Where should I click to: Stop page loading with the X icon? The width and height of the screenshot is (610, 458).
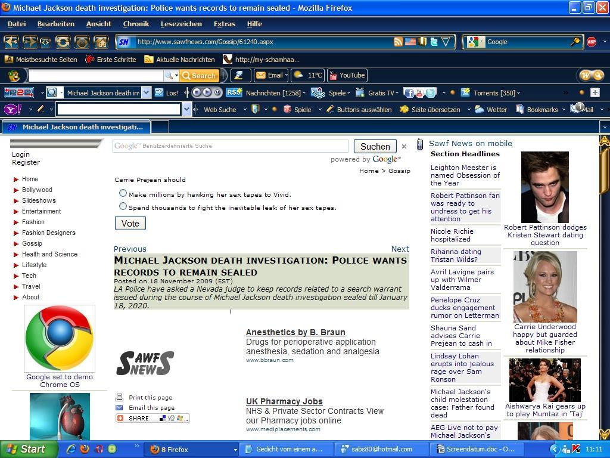pyautogui.click(x=82, y=42)
